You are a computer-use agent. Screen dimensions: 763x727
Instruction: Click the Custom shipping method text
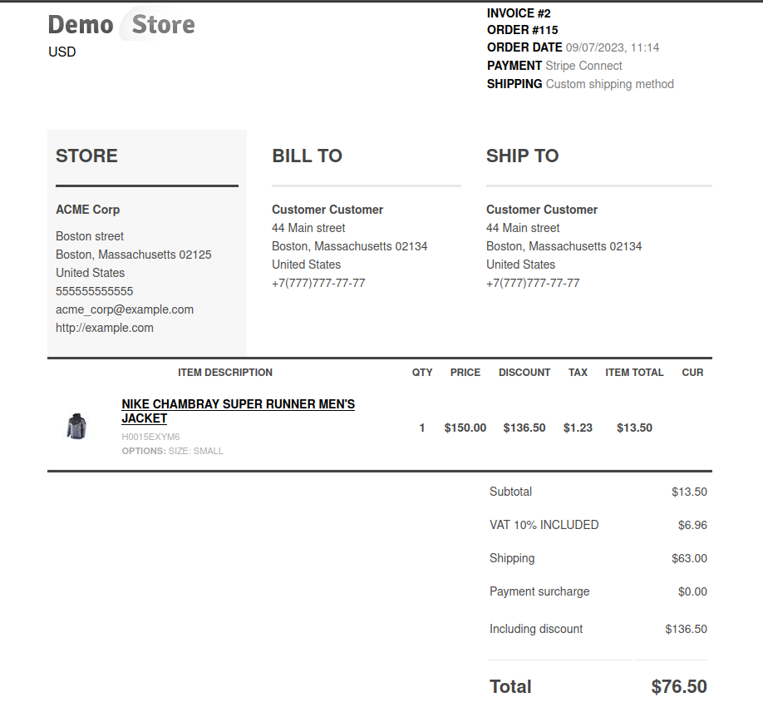(x=610, y=84)
